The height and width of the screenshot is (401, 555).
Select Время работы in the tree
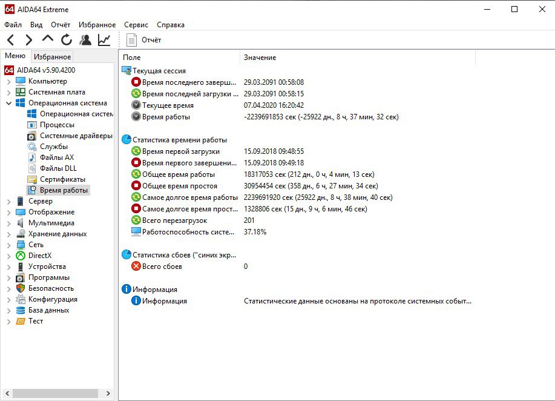64,190
